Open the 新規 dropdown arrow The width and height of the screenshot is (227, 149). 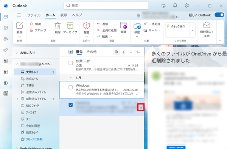tap(19, 37)
